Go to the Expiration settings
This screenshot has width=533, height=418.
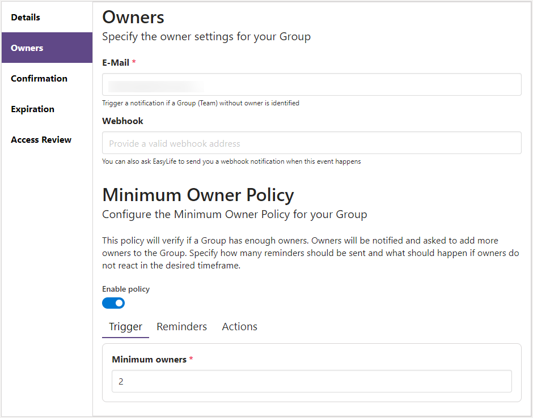tap(32, 109)
